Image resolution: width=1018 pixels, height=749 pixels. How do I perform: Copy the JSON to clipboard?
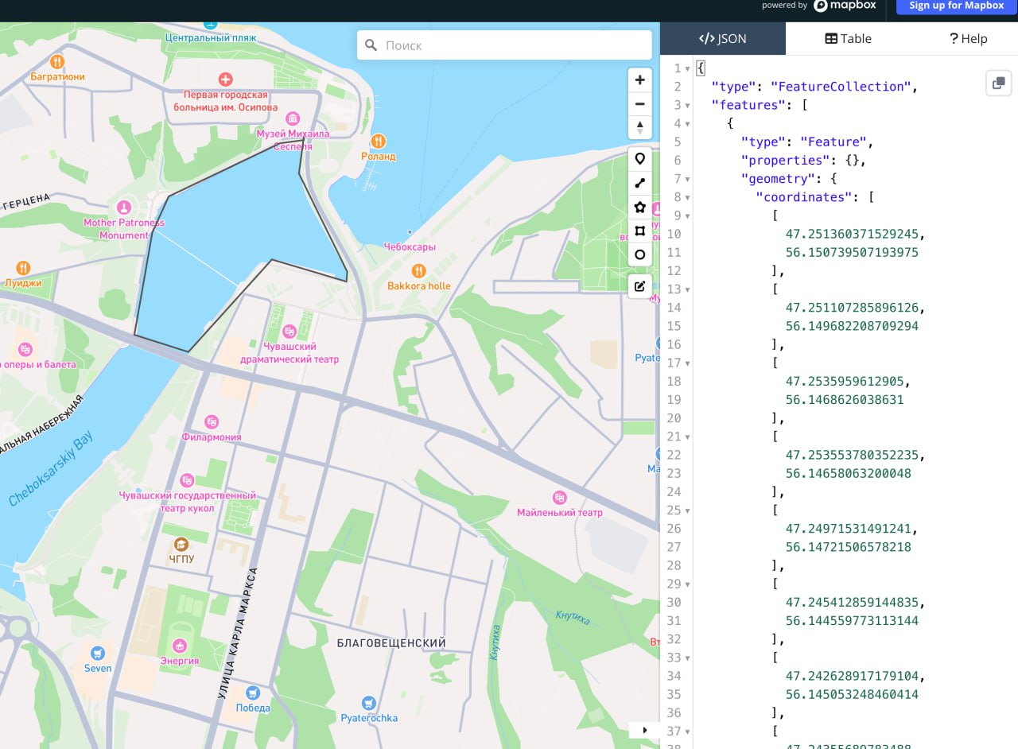tap(998, 83)
